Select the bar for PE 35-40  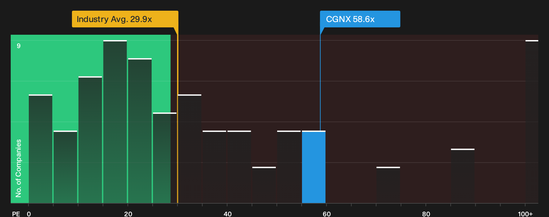click(214, 167)
